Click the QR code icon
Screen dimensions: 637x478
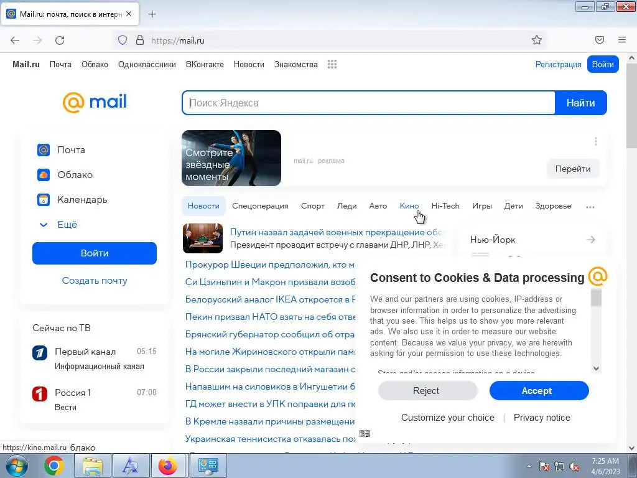365,434
